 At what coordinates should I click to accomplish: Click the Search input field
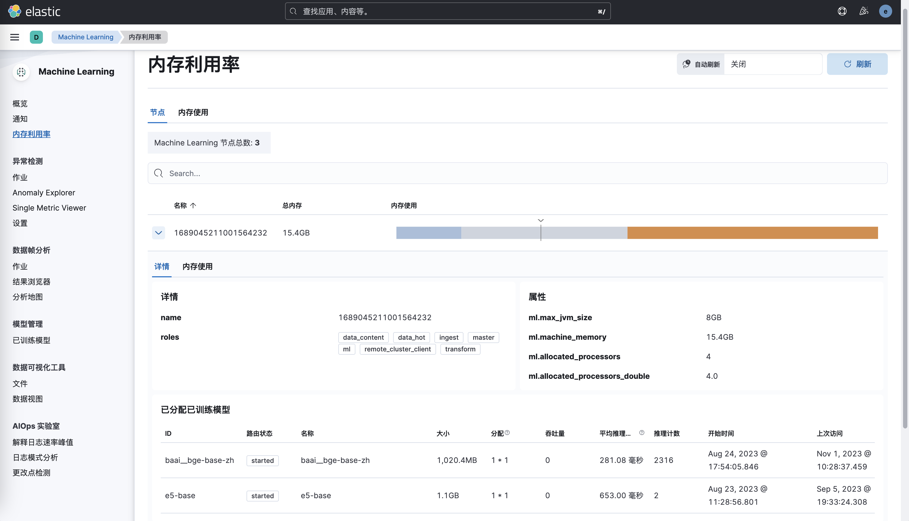(517, 173)
